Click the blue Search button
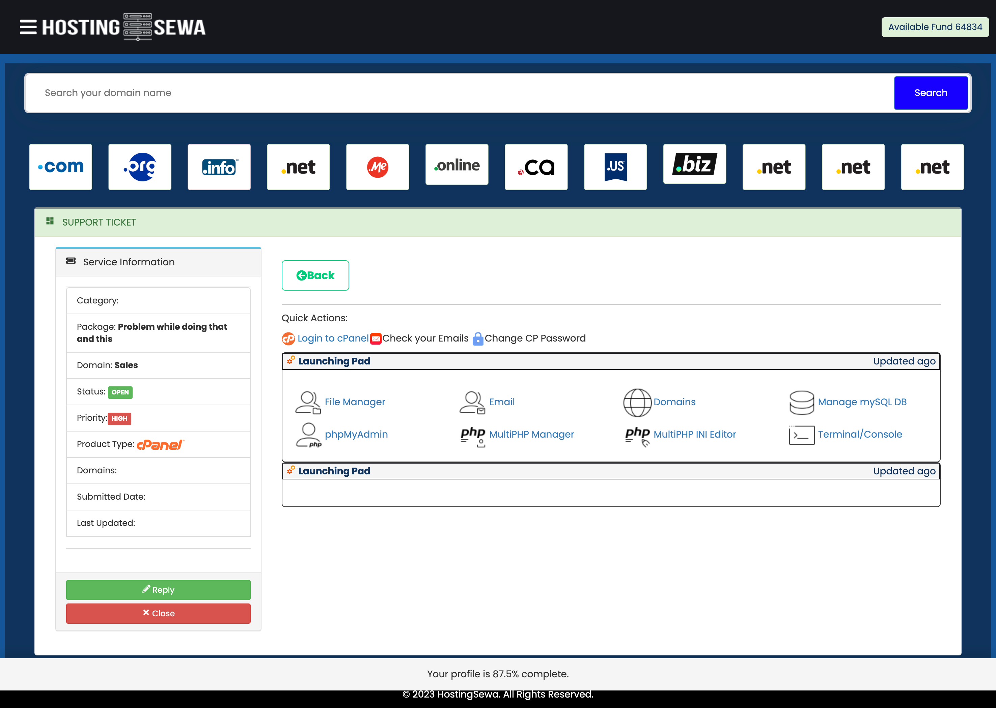The image size is (996, 708). click(x=931, y=93)
